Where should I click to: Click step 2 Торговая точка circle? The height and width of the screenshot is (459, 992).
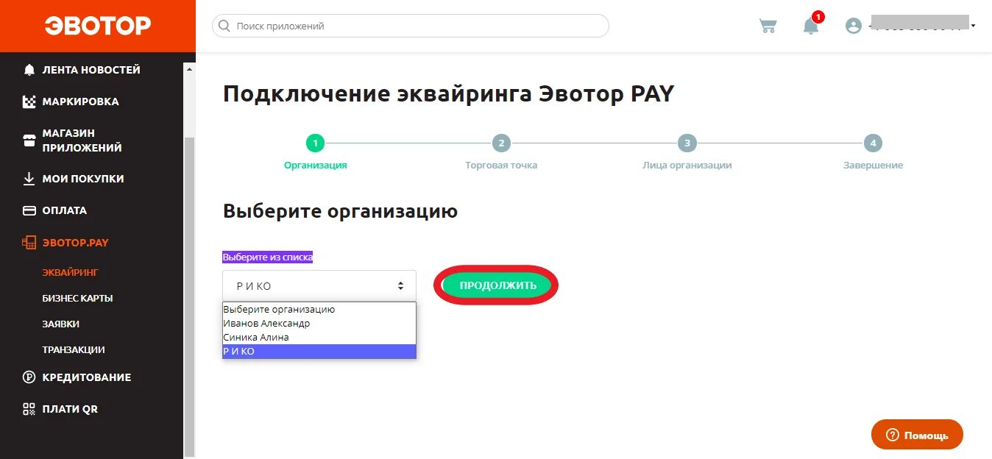tap(501, 143)
